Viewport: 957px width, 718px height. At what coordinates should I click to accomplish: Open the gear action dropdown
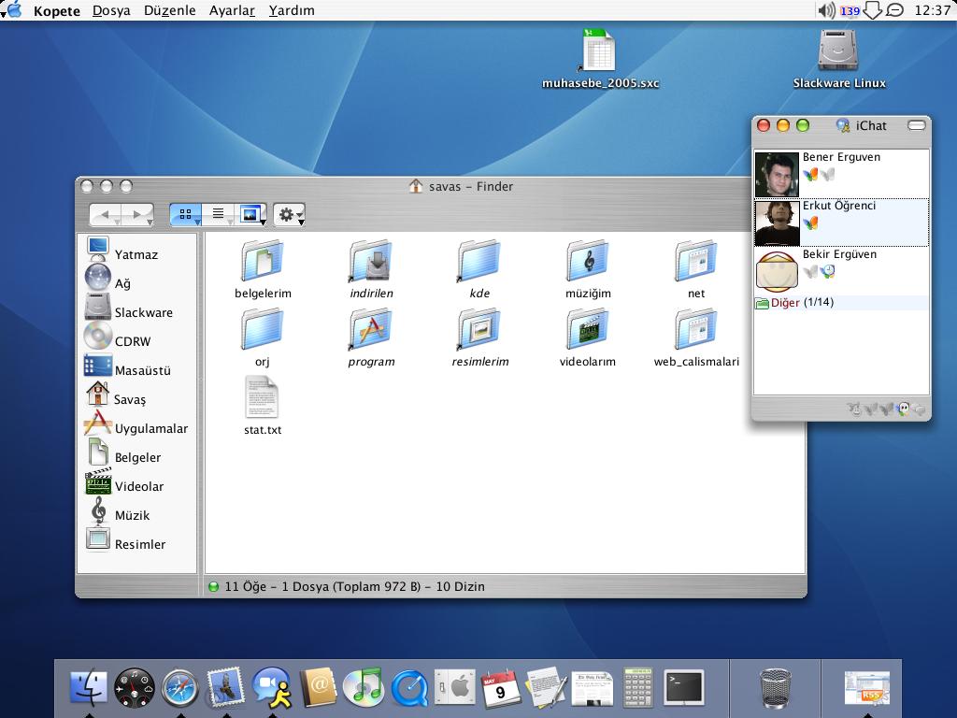(x=290, y=214)
